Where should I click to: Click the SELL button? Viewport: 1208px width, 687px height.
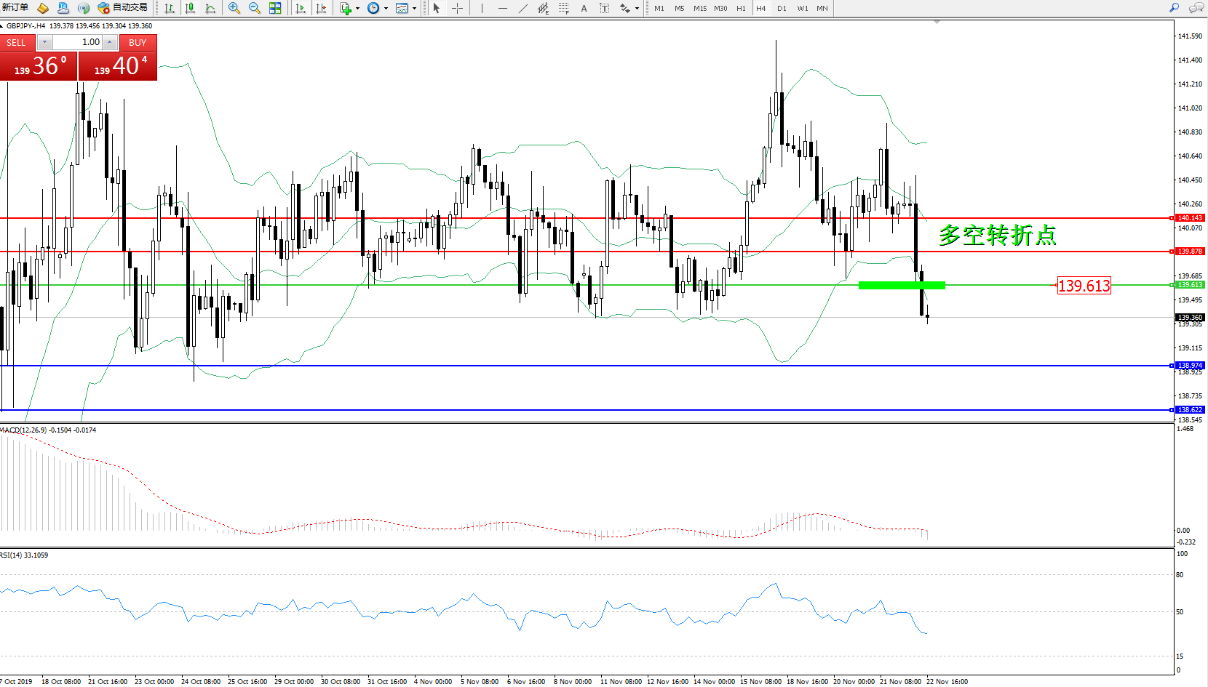(x=17, y=42)
